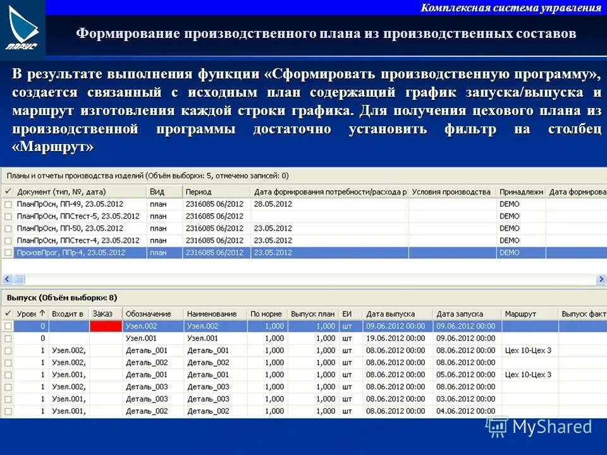Sort by Дата выпуска column header
The width and height of the screenshot is (607, 455).
(392, 312)
